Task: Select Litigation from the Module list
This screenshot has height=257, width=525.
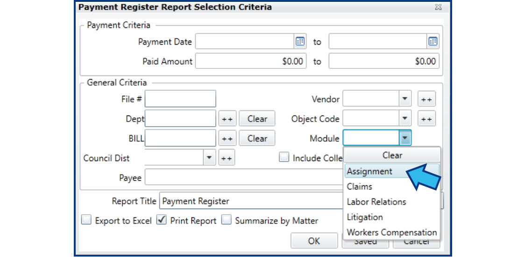Action: (x=392, y=217)
